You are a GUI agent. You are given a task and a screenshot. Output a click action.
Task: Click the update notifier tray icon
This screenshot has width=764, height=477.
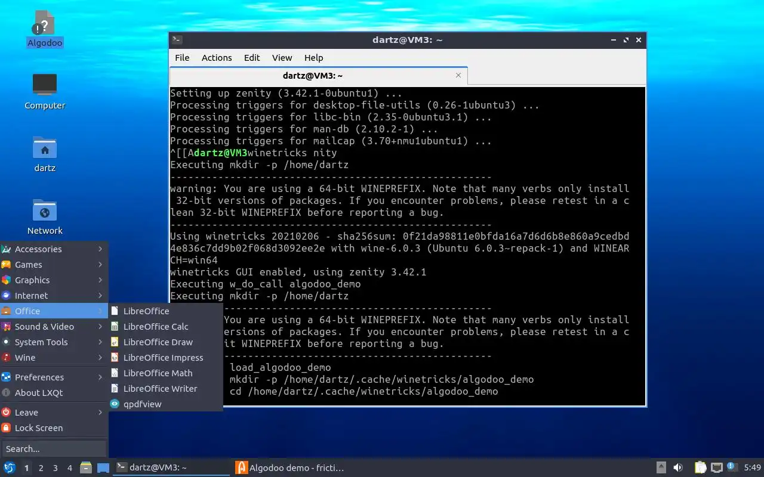pyautogui.click(x=732, y=467)
